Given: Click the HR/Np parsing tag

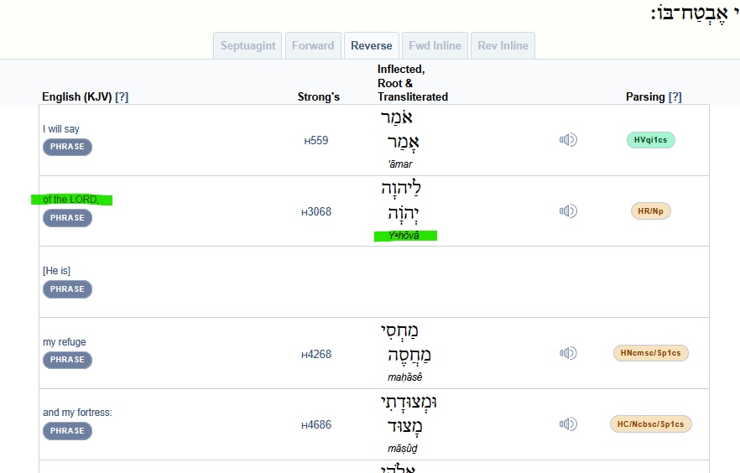Looking at the screenshot, I should (x=651, y=211).
